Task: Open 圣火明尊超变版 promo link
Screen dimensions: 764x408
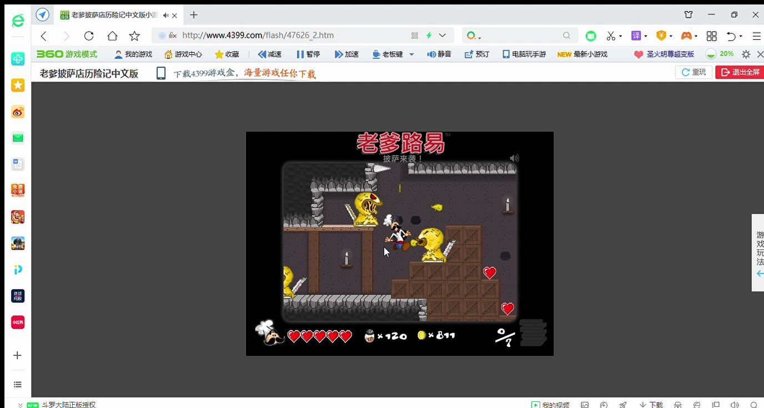Action: point(665,54)
